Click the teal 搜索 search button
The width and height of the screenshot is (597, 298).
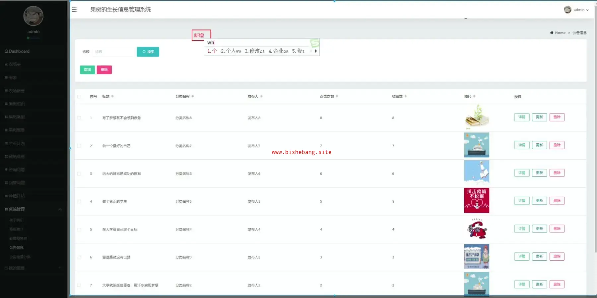tap(148, 52)
